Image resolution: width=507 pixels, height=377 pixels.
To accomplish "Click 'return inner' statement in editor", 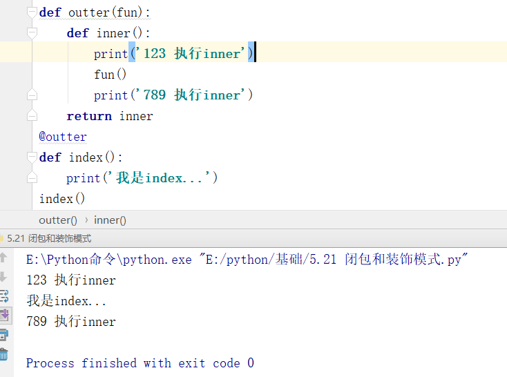I will pyautogui.click(x=110, y=116).
